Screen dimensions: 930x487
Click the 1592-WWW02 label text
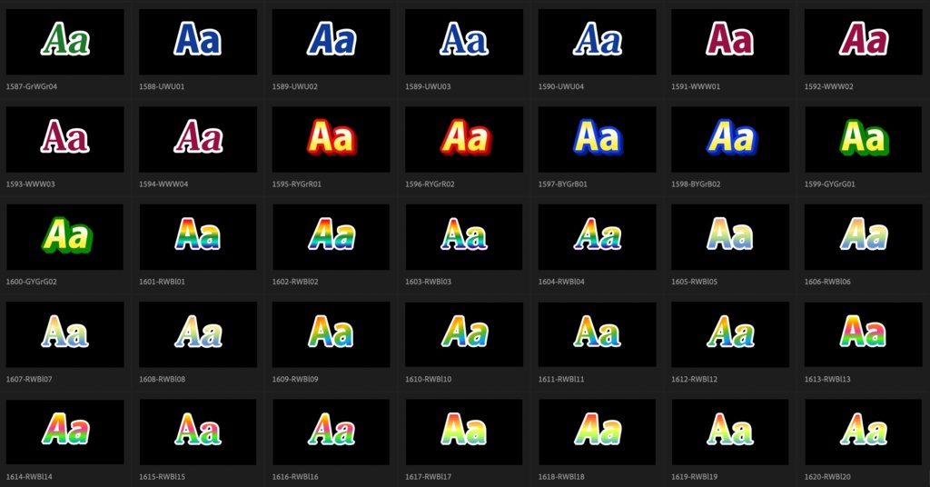828,86
